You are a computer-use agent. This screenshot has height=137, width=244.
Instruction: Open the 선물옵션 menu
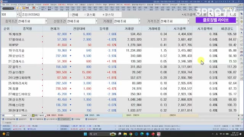(82, 5)
